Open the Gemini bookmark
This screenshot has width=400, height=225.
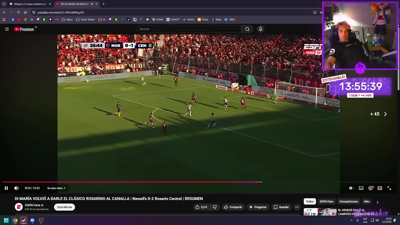(189, 19)
